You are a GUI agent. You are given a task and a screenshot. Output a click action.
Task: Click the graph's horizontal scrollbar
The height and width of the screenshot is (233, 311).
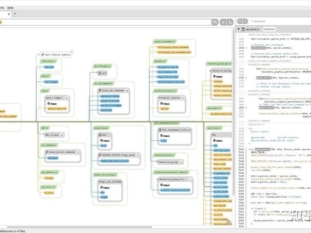[x=79, y=227]
